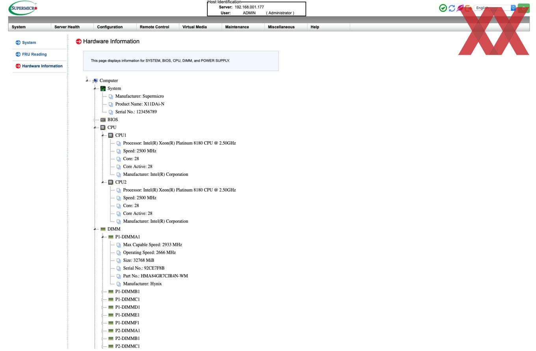Click CPU2 Manufacturer: Intel(R) Corporation text
This screenshot has width=536, height=351.
click(x=156, y=222)
